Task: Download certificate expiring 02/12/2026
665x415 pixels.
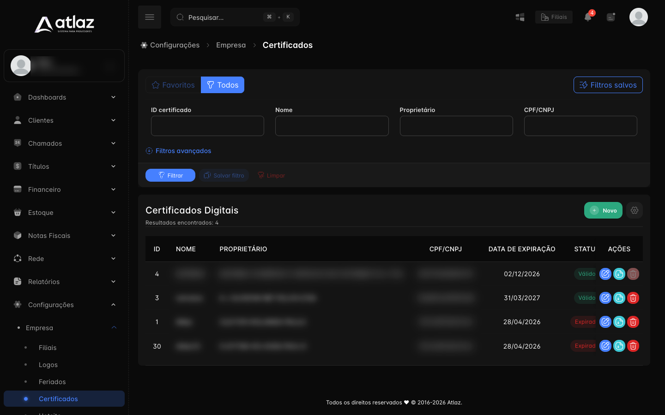Action: 619,274
